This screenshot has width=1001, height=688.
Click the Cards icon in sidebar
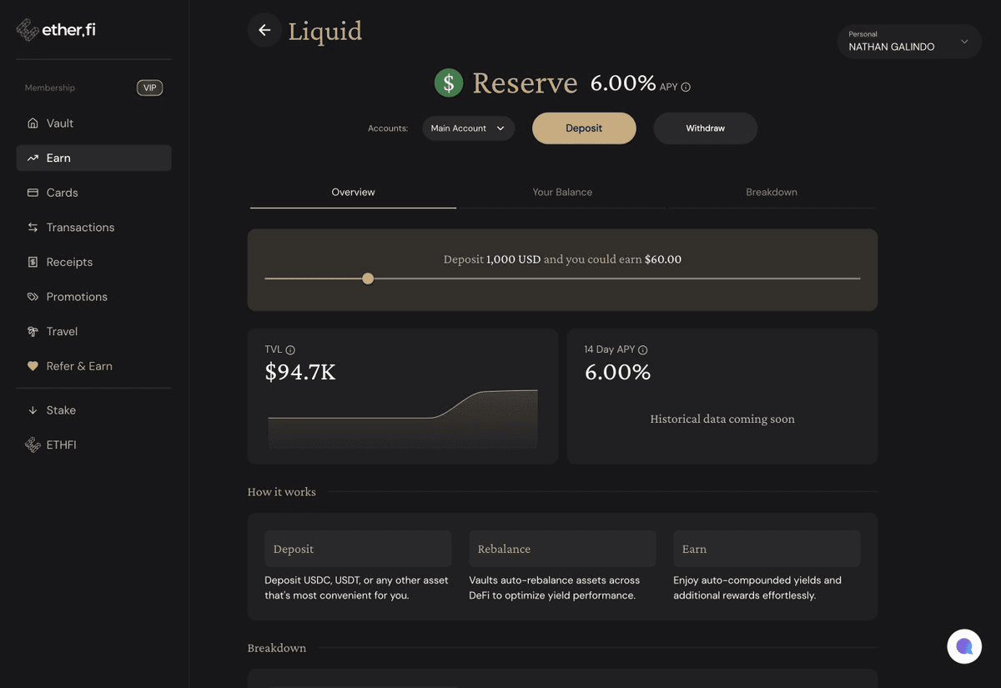pyautogui.click(x=33, y=193)
